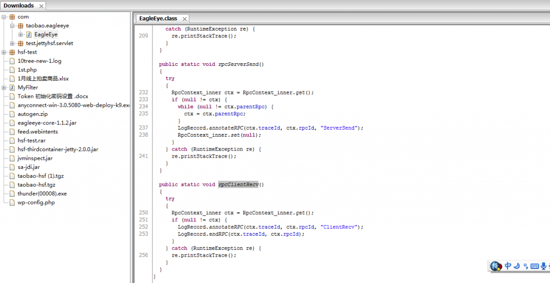Image resolution: width=550 pixels, height=283 pixels.
Task: Select the EagleEye.class tab
Action: pyautogui.click(x=158, y=18)
